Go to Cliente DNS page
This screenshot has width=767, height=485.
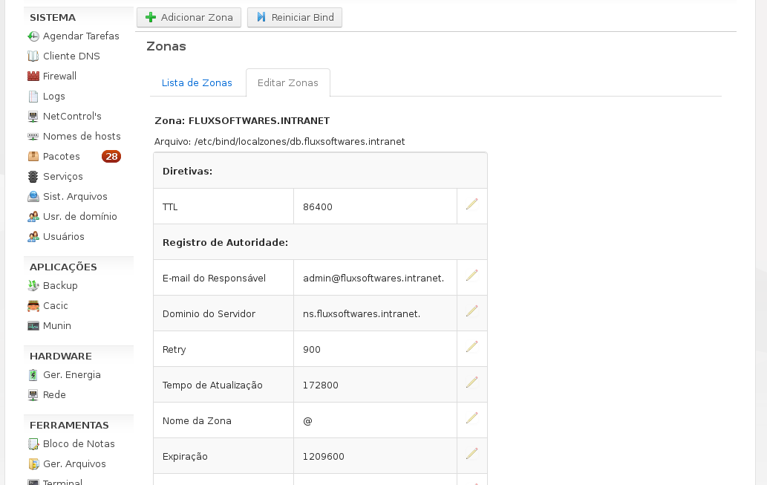(x=71, y=56)
